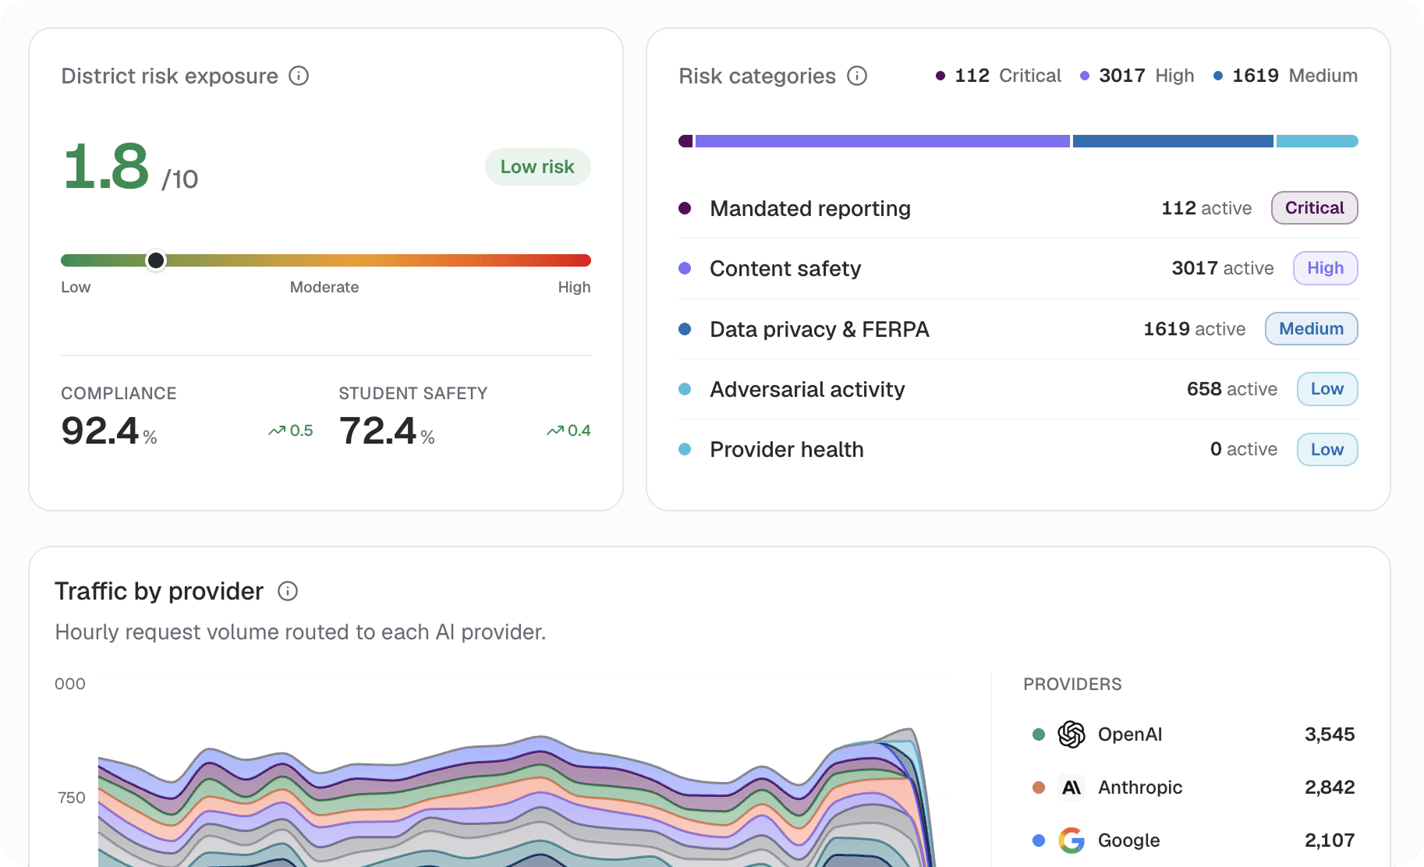The width and height of the screenshot is (1424, 867).
Task: Select the Content safety row label
Action: point(785,269)
